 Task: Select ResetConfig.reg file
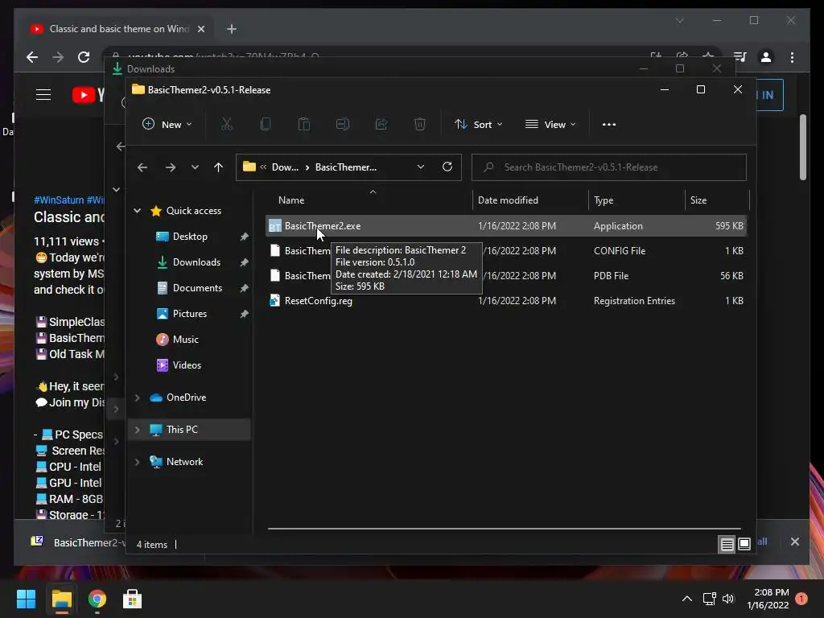coord(506,301)
